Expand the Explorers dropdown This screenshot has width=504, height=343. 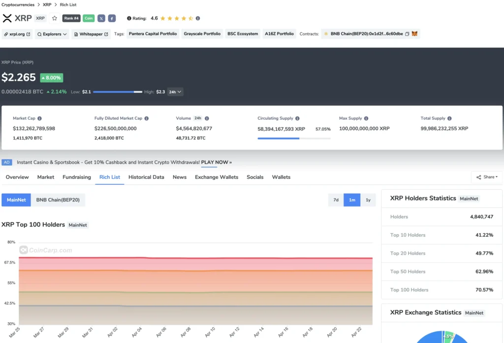coord(52,34)
